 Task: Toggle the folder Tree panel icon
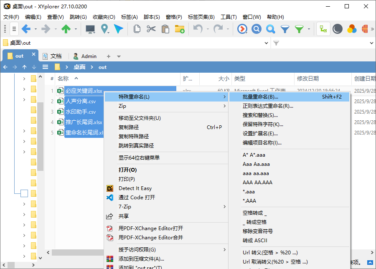(323, 29)
